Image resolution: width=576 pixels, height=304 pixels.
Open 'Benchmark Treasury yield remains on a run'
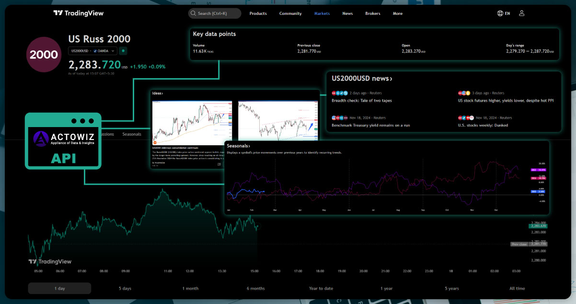point(370,125)
